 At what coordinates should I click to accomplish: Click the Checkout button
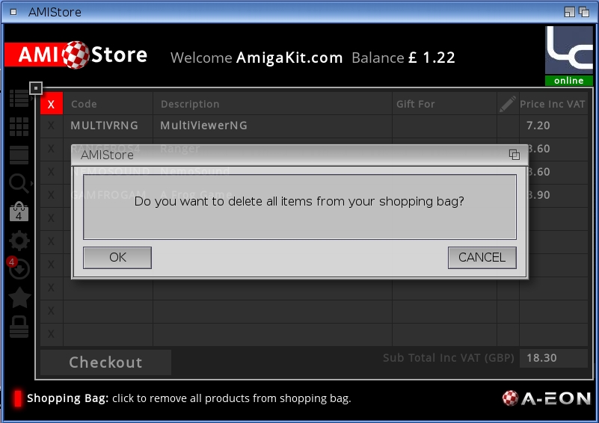pos(105,362)
